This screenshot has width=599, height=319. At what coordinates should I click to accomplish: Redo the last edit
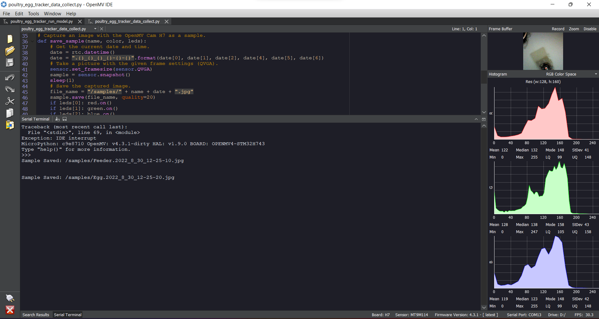[x=10, y=89]
